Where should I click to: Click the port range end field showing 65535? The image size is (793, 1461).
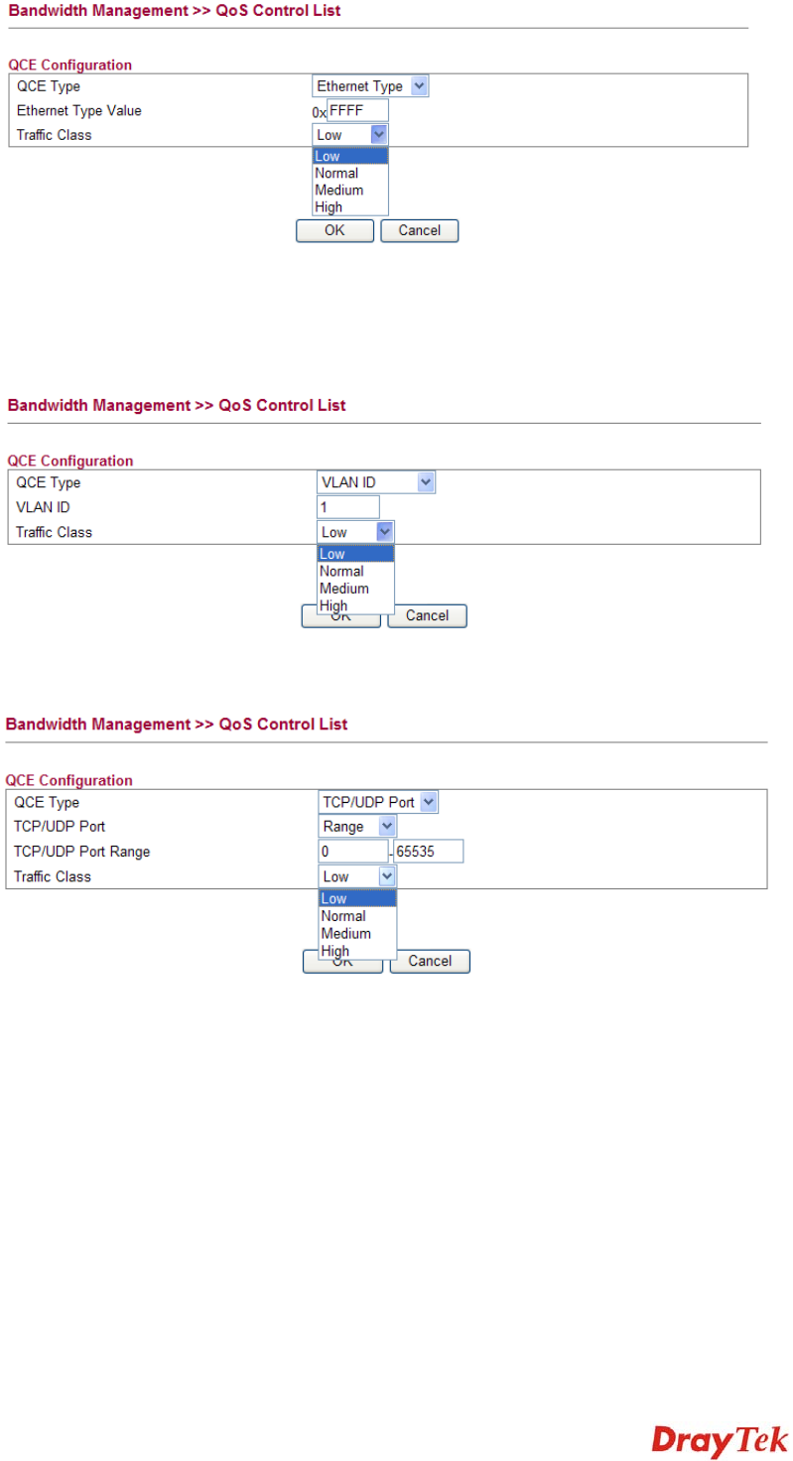coord(428,852)
